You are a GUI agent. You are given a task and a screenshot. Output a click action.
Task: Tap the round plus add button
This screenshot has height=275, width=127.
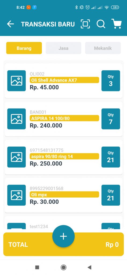(x=63, y=236)
